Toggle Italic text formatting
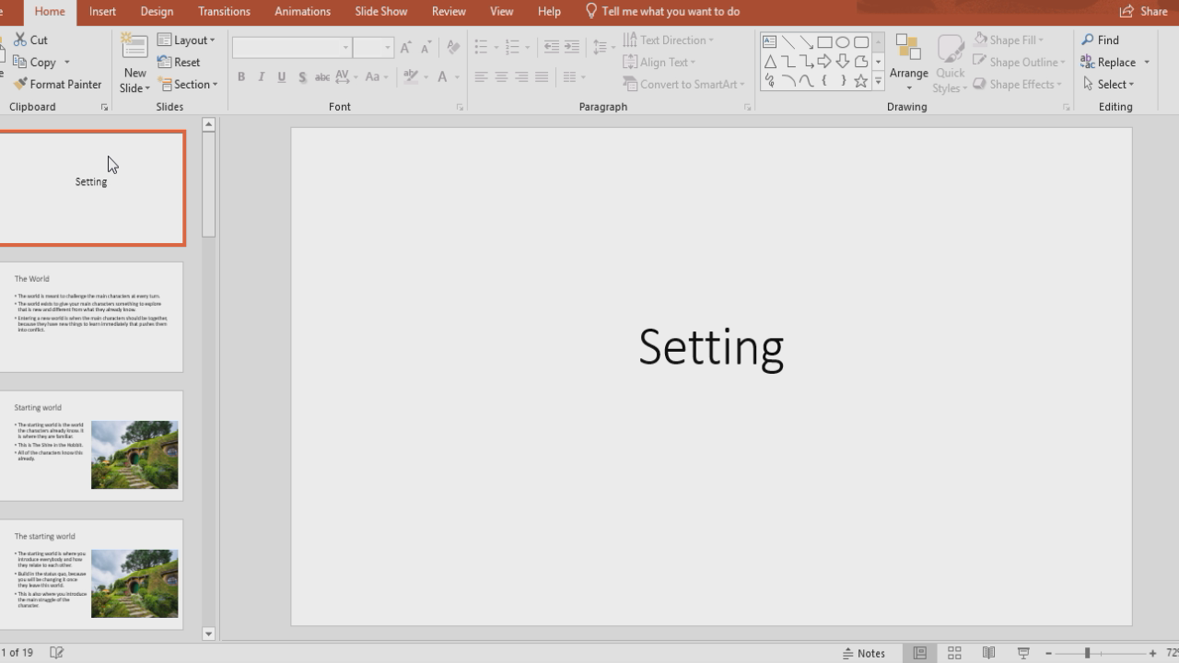The width and height of the screenshot is (1179, 663). tap(262, 77)
